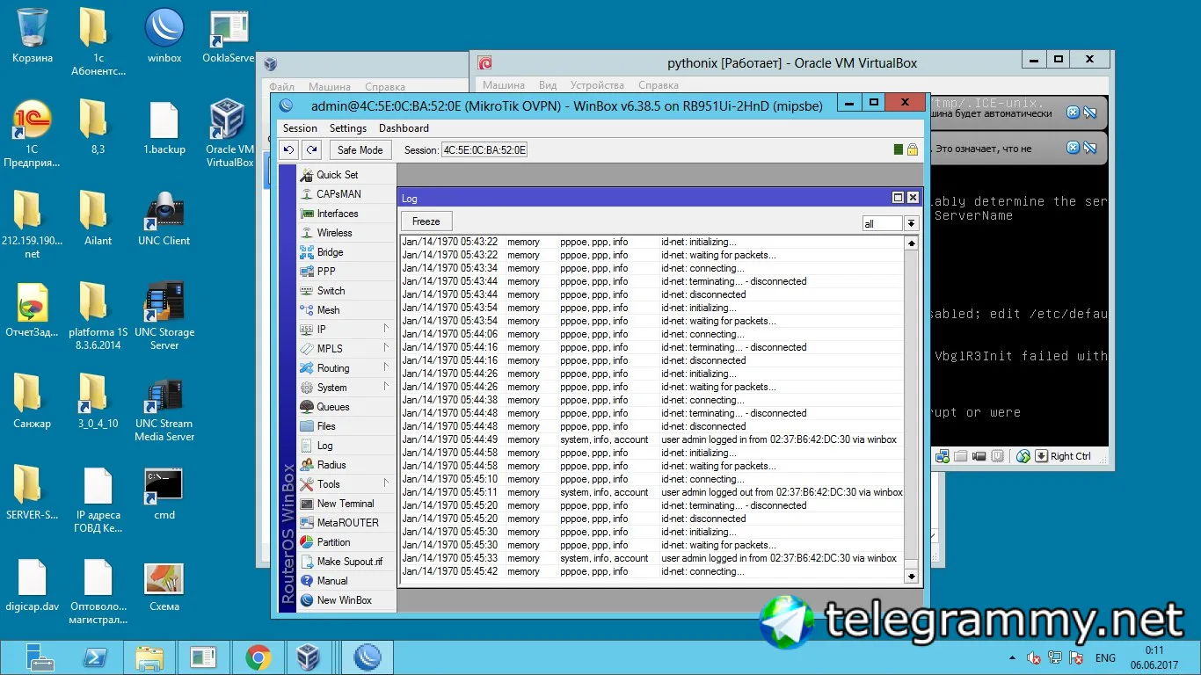Expand the Tools submenu
Image resolution: width=1201 pixels, height=675 pixels.
pyautogui.click(x=346, y=484)
